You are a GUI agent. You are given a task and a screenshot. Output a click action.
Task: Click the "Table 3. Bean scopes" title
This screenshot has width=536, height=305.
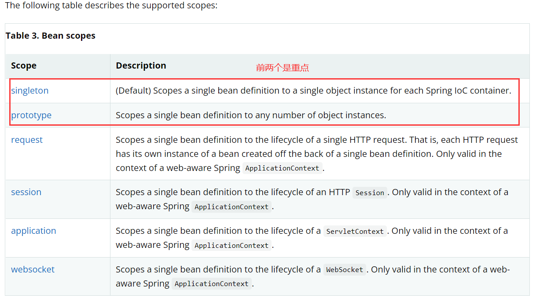pos(51,36)
